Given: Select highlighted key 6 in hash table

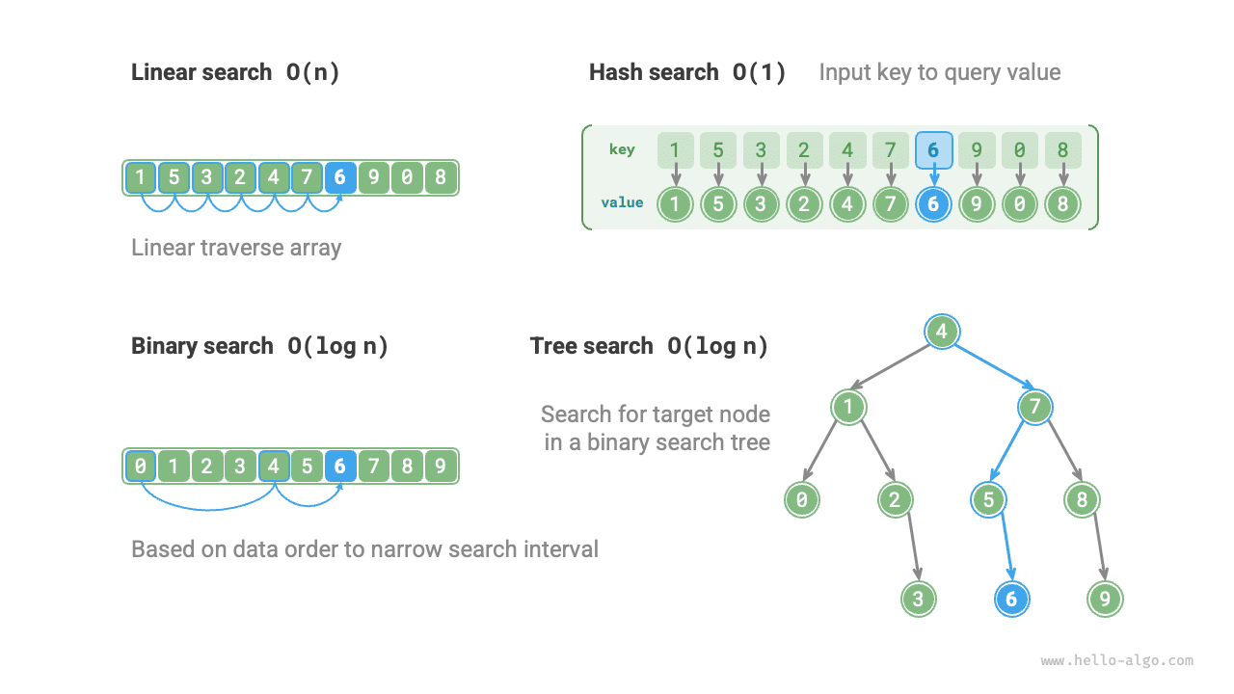Looking at the screenshot, I should pos(933,150).
